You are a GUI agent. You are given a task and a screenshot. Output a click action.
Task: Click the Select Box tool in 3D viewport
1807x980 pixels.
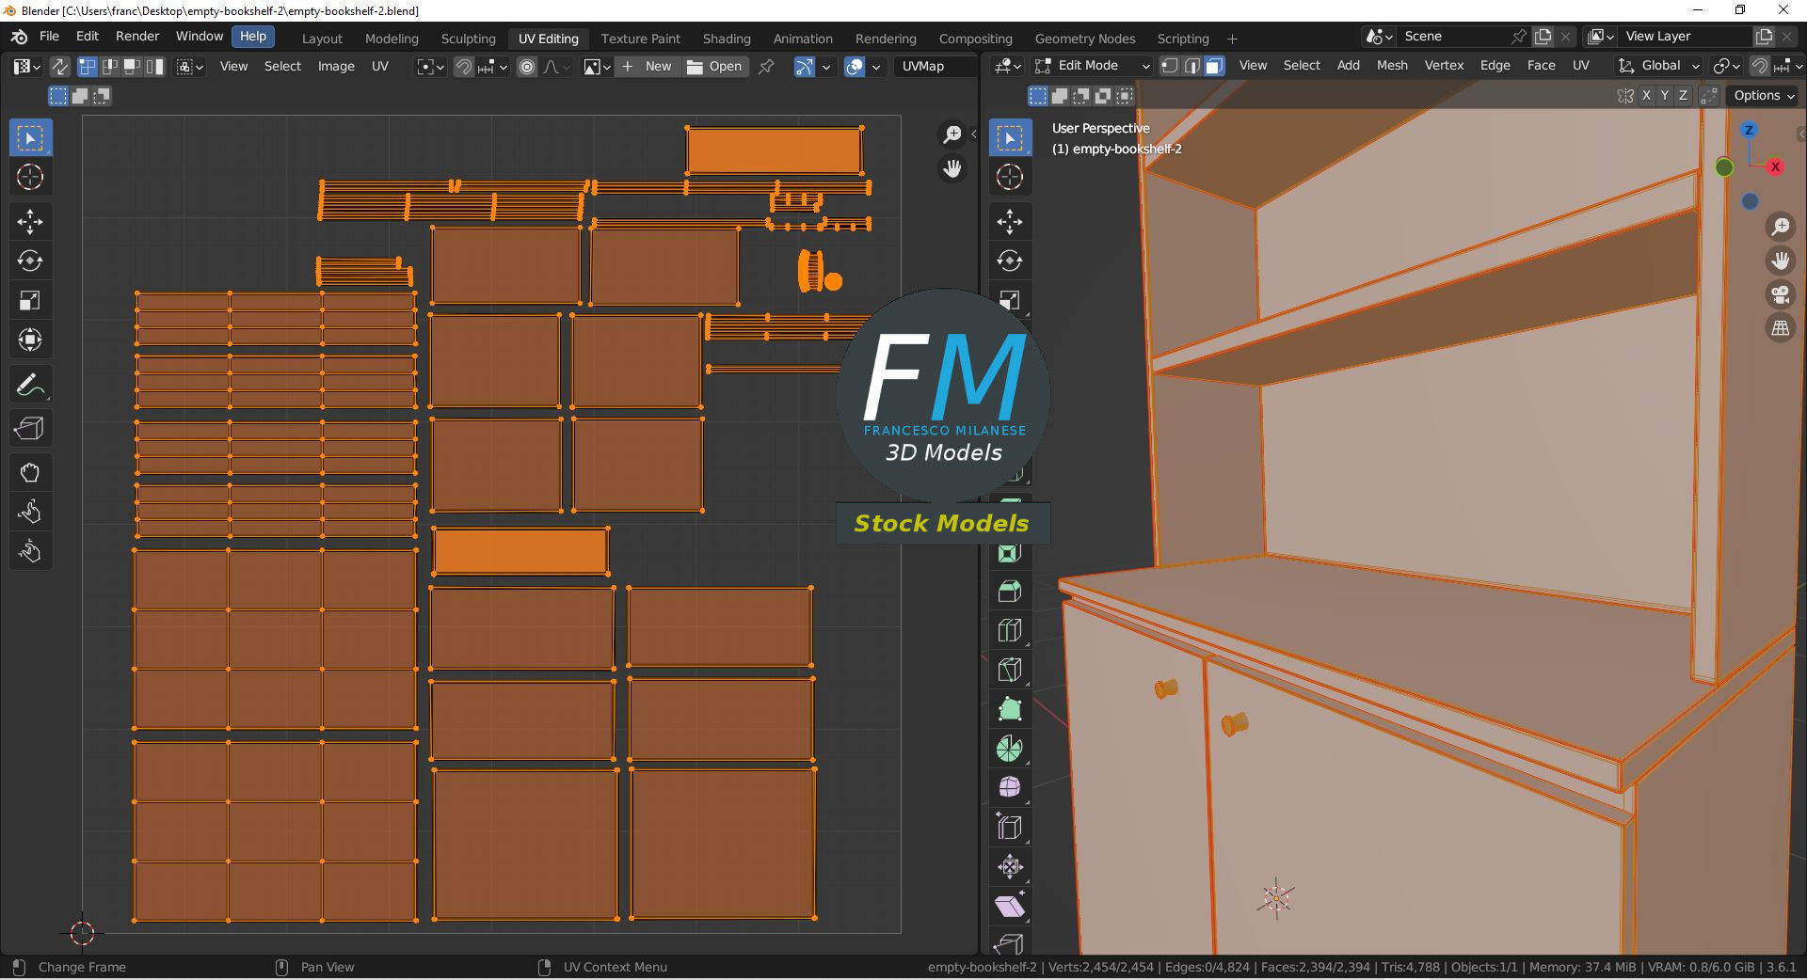pyautogui.click(x=1010, y=138)
